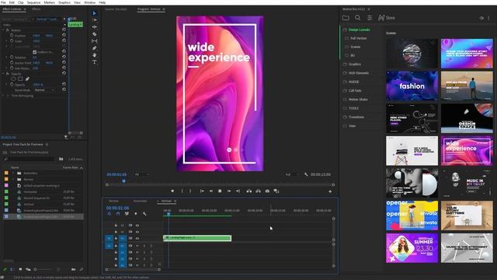This screenshot has width=497, height=280.
Task: Select the Ripple Edit tool
Action: [x=95, y=27]
